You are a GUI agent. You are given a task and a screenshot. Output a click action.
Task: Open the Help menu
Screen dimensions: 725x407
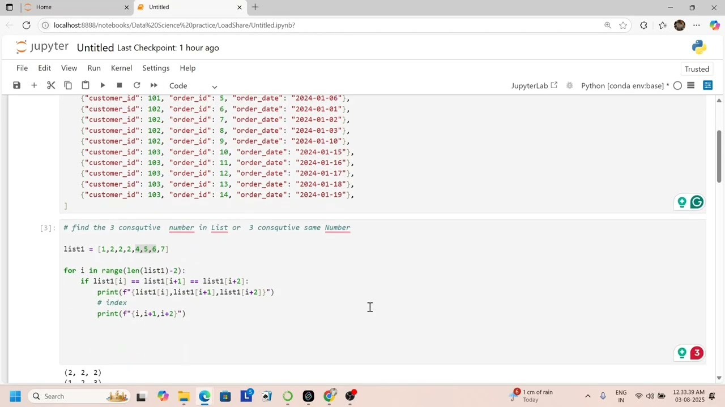tap(187, 68)
